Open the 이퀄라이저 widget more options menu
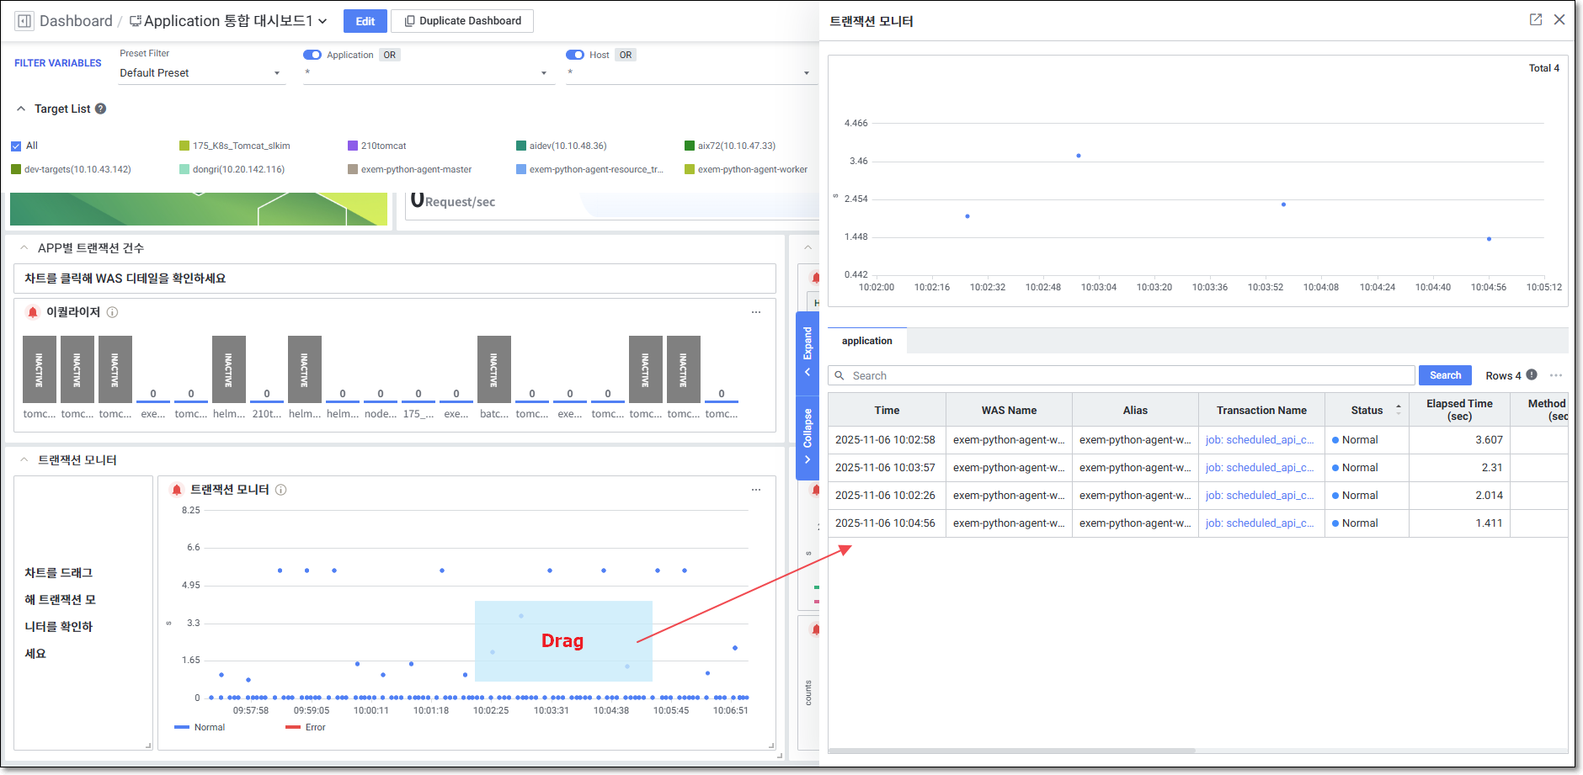The height and width of the screenshot is (775, 1583). [x=756, y=312]
